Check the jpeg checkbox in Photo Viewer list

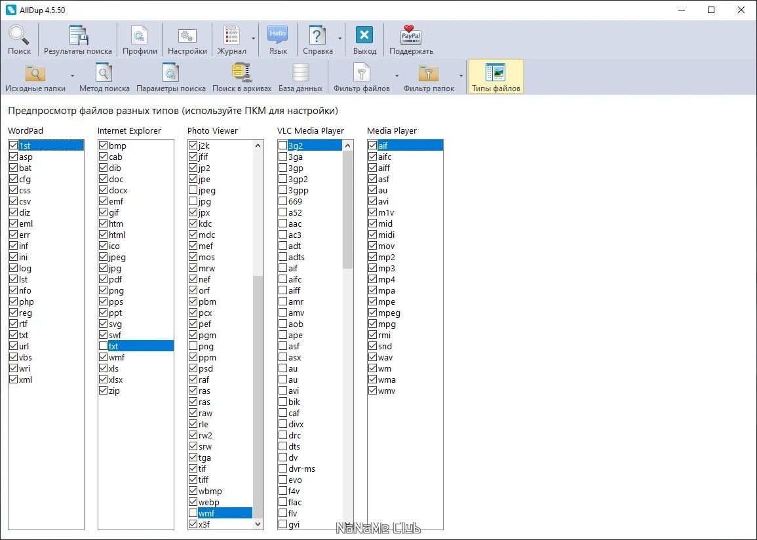point(193,190)
